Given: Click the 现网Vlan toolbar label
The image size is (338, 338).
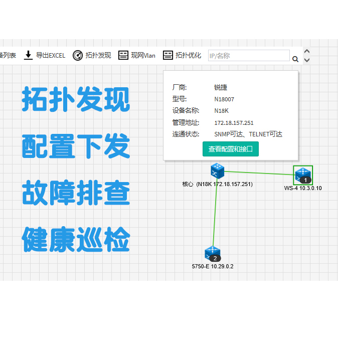Looking at the screenshot, I should [143, 56].
